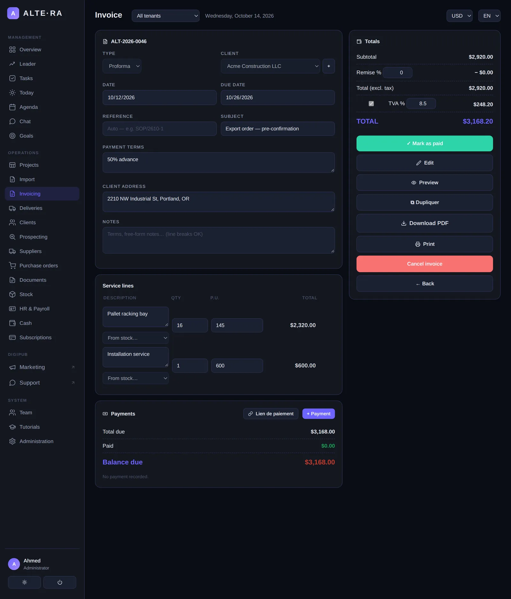This screenshot has height=599, width=511.
Task: Open the USD currency dropdown
Action: 460,16
